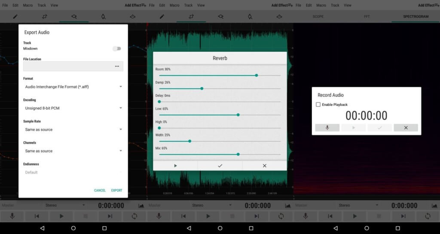This screenshot has height=234, width=440.
Task: Apply reverb with the checkmark button
Action: point(220,166)
